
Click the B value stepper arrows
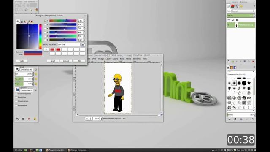[x=84, y=40]
